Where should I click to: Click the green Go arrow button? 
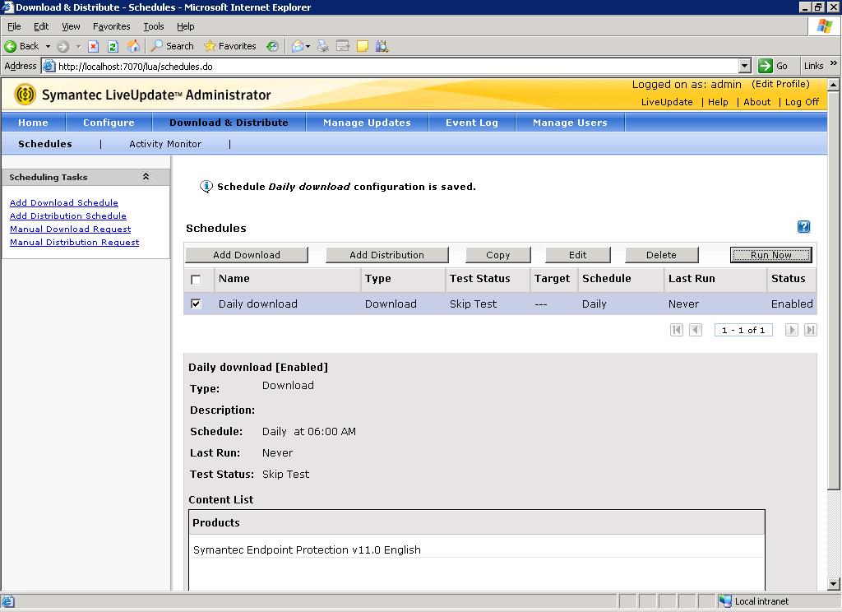[x=766, y=66]
